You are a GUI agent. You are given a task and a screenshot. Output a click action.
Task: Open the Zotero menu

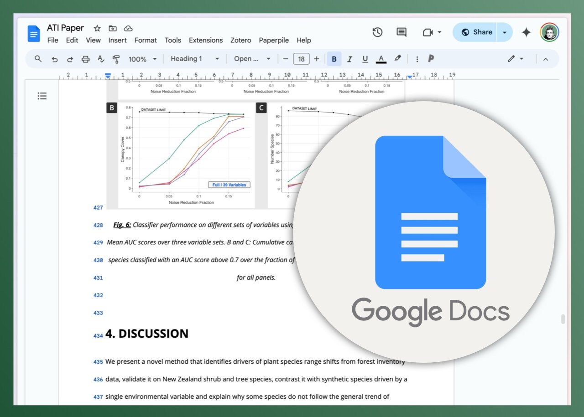tap(240, 40)
